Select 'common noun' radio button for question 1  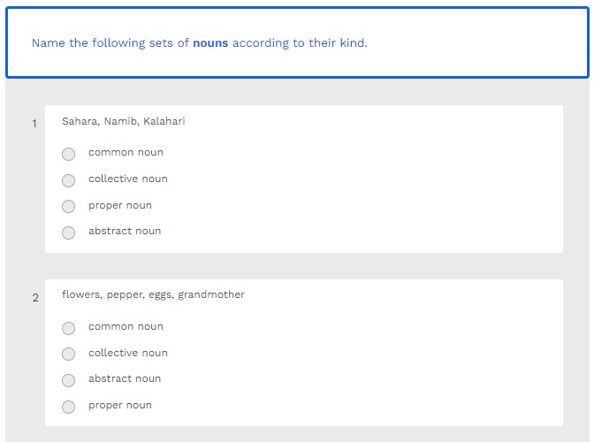pyautogui.click(x=69, y=154)
